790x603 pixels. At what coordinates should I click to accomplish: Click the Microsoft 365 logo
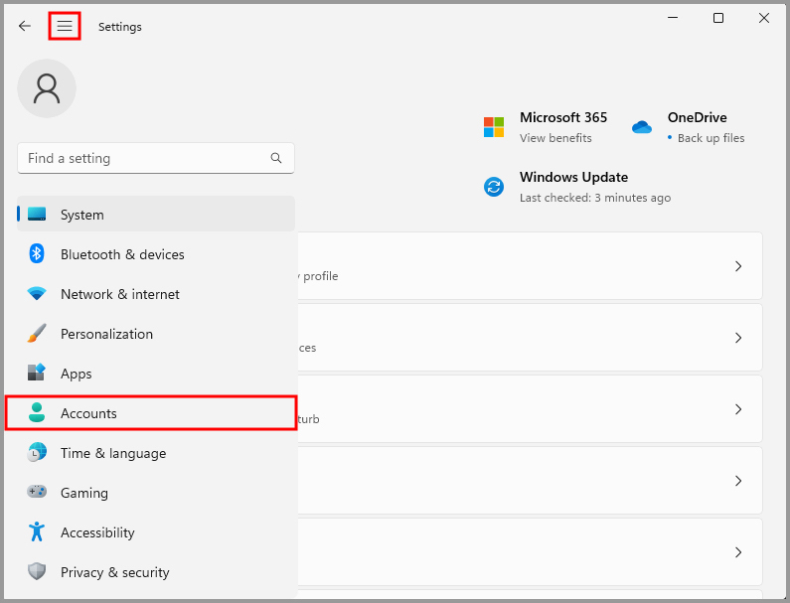(x=494, y=127)
